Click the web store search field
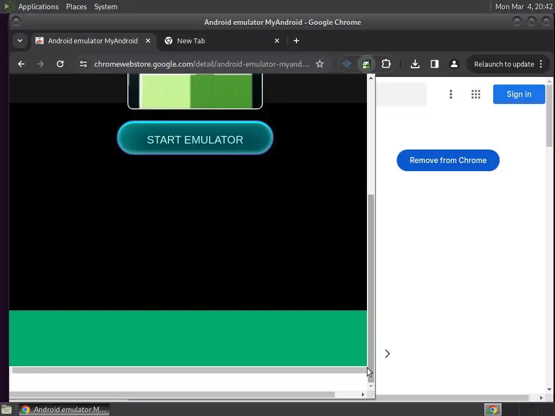Screen dimensions: 555x416 point(401,94)
